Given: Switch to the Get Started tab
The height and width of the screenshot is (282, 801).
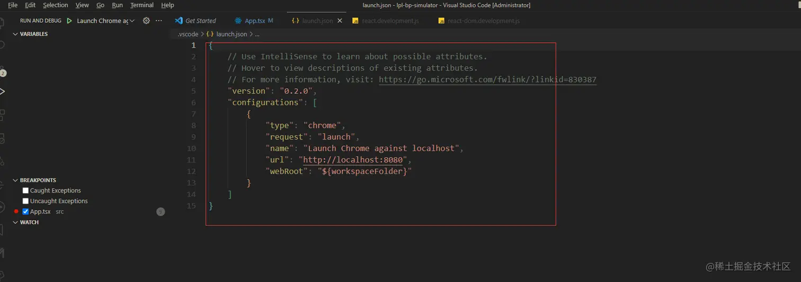Looking at the screenshot, I should coord(195,21).
